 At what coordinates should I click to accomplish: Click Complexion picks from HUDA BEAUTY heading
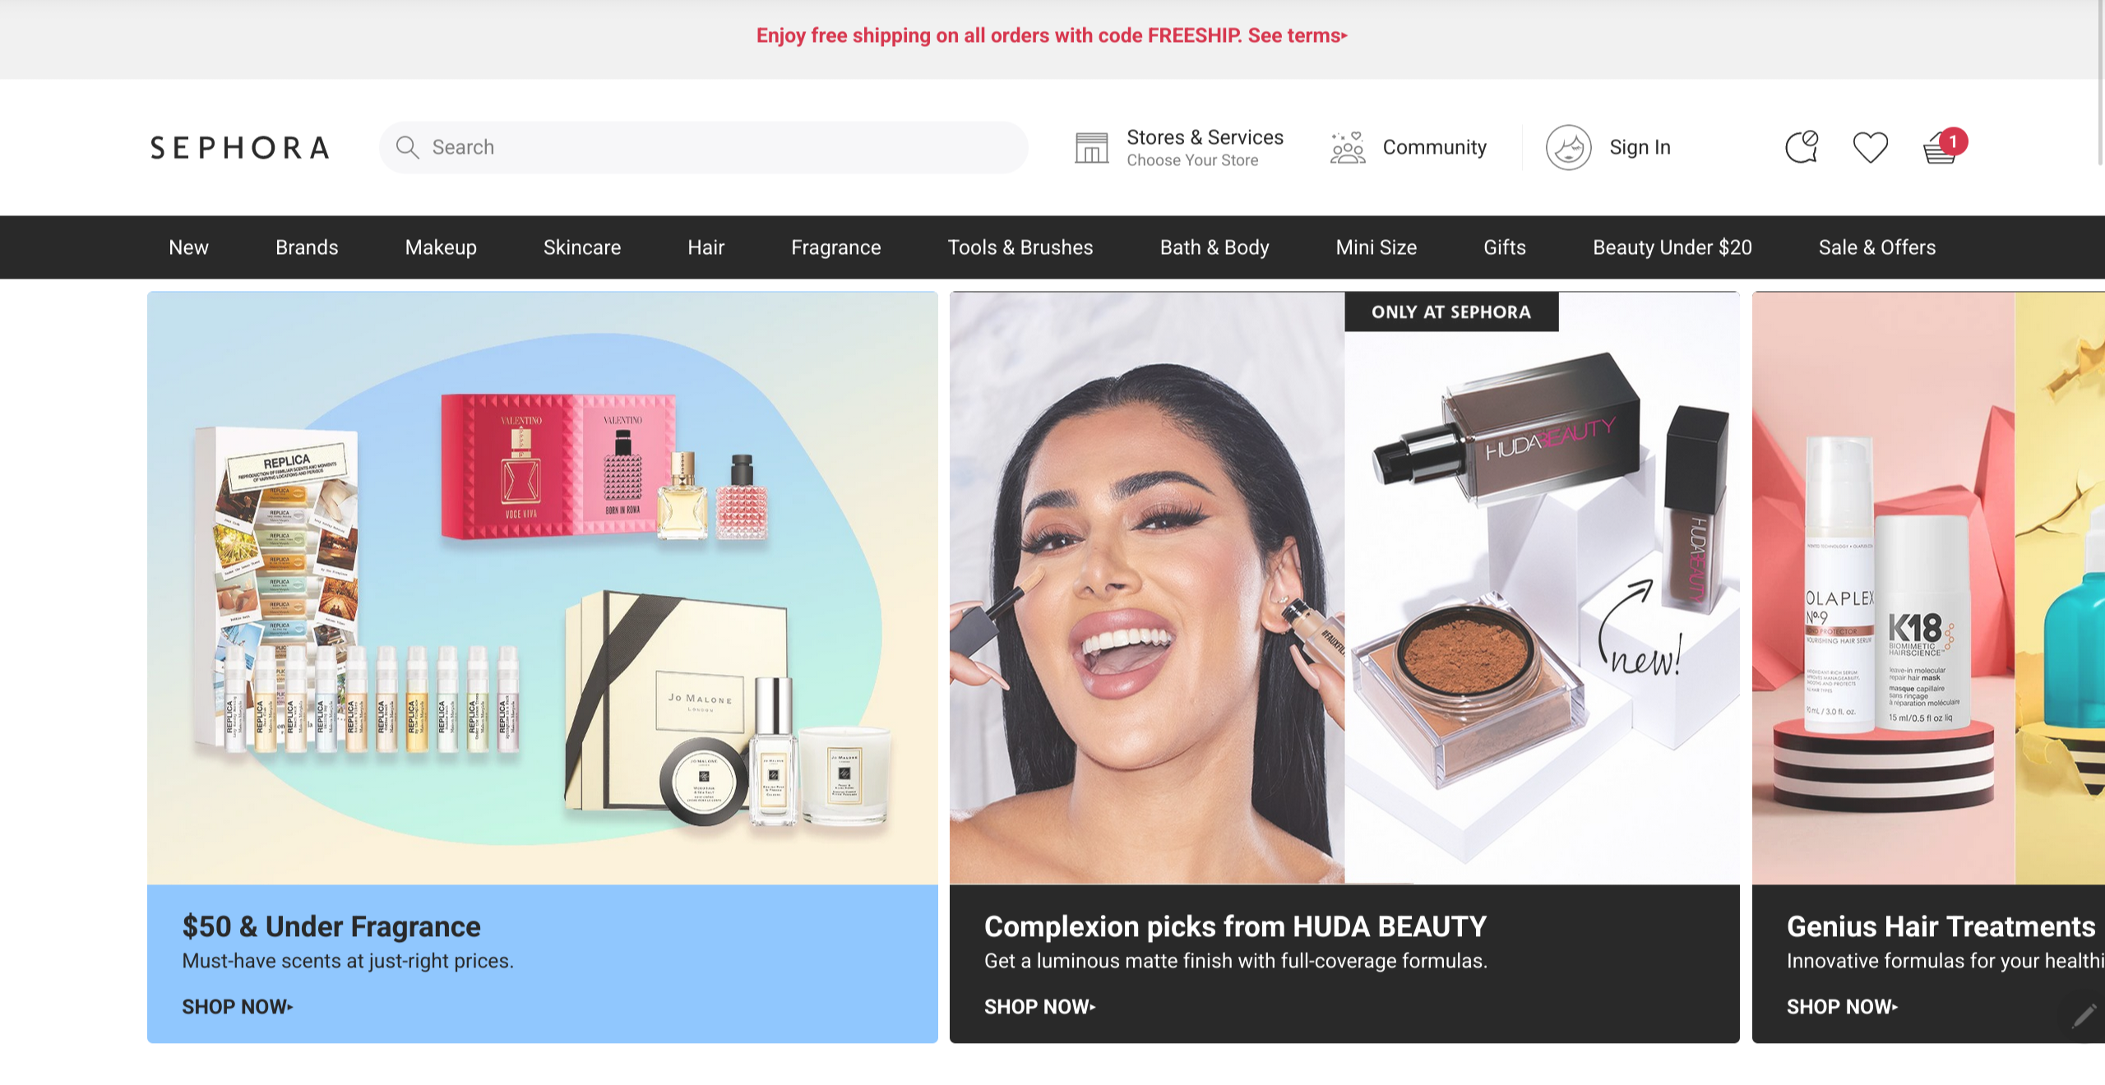coord(1235,926)
